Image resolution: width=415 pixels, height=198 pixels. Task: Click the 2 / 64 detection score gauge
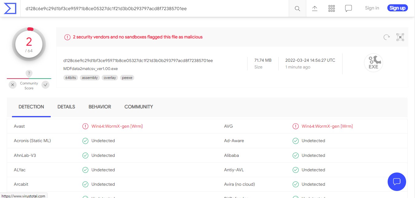tap(29, 45)
